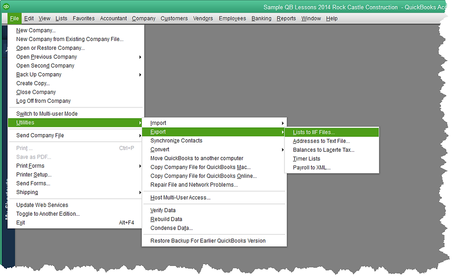Open the Employees menu

[x=232, y=18]
